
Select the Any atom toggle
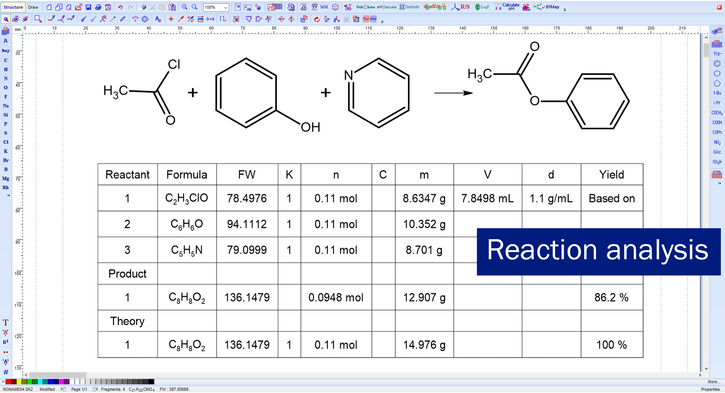coord(6,51)
